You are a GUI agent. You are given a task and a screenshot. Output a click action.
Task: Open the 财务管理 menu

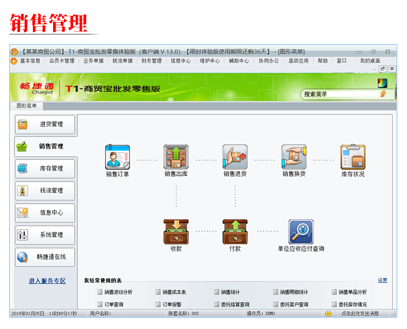tap(151, 61)
